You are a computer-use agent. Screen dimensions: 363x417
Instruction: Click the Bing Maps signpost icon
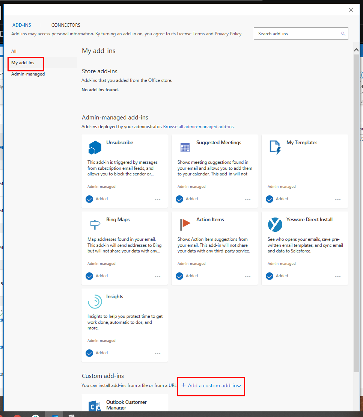tap(95, 225)
